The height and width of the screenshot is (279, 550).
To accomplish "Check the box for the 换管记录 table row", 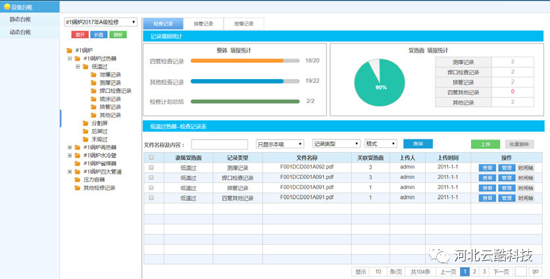I will point(151,188).
